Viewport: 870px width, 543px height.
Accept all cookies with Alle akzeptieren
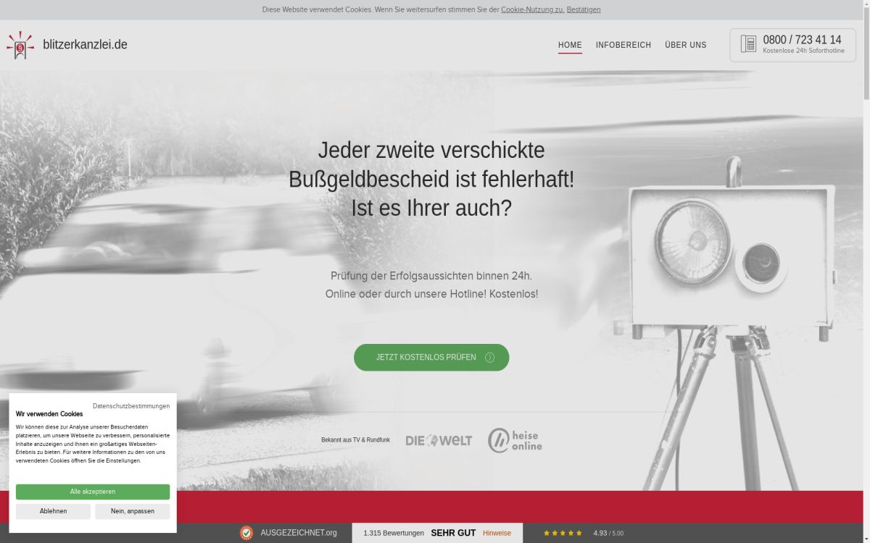[93, 492]
